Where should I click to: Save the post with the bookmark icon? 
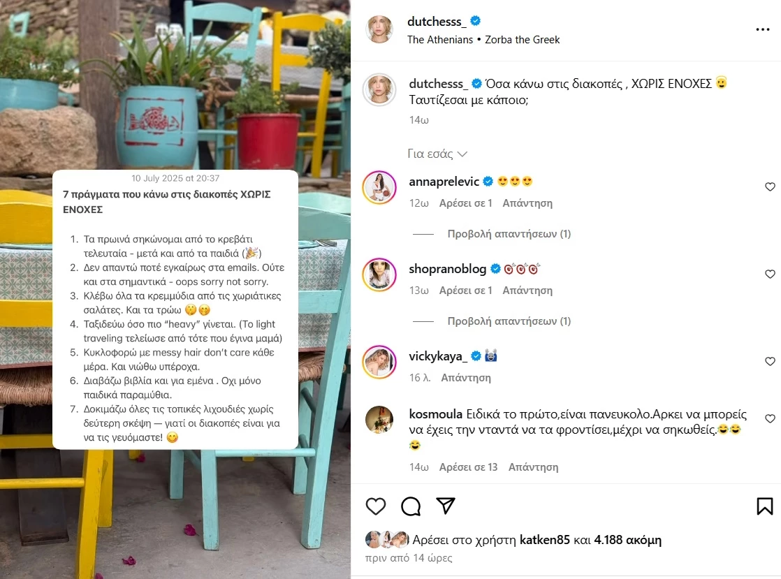click(764, 506)
